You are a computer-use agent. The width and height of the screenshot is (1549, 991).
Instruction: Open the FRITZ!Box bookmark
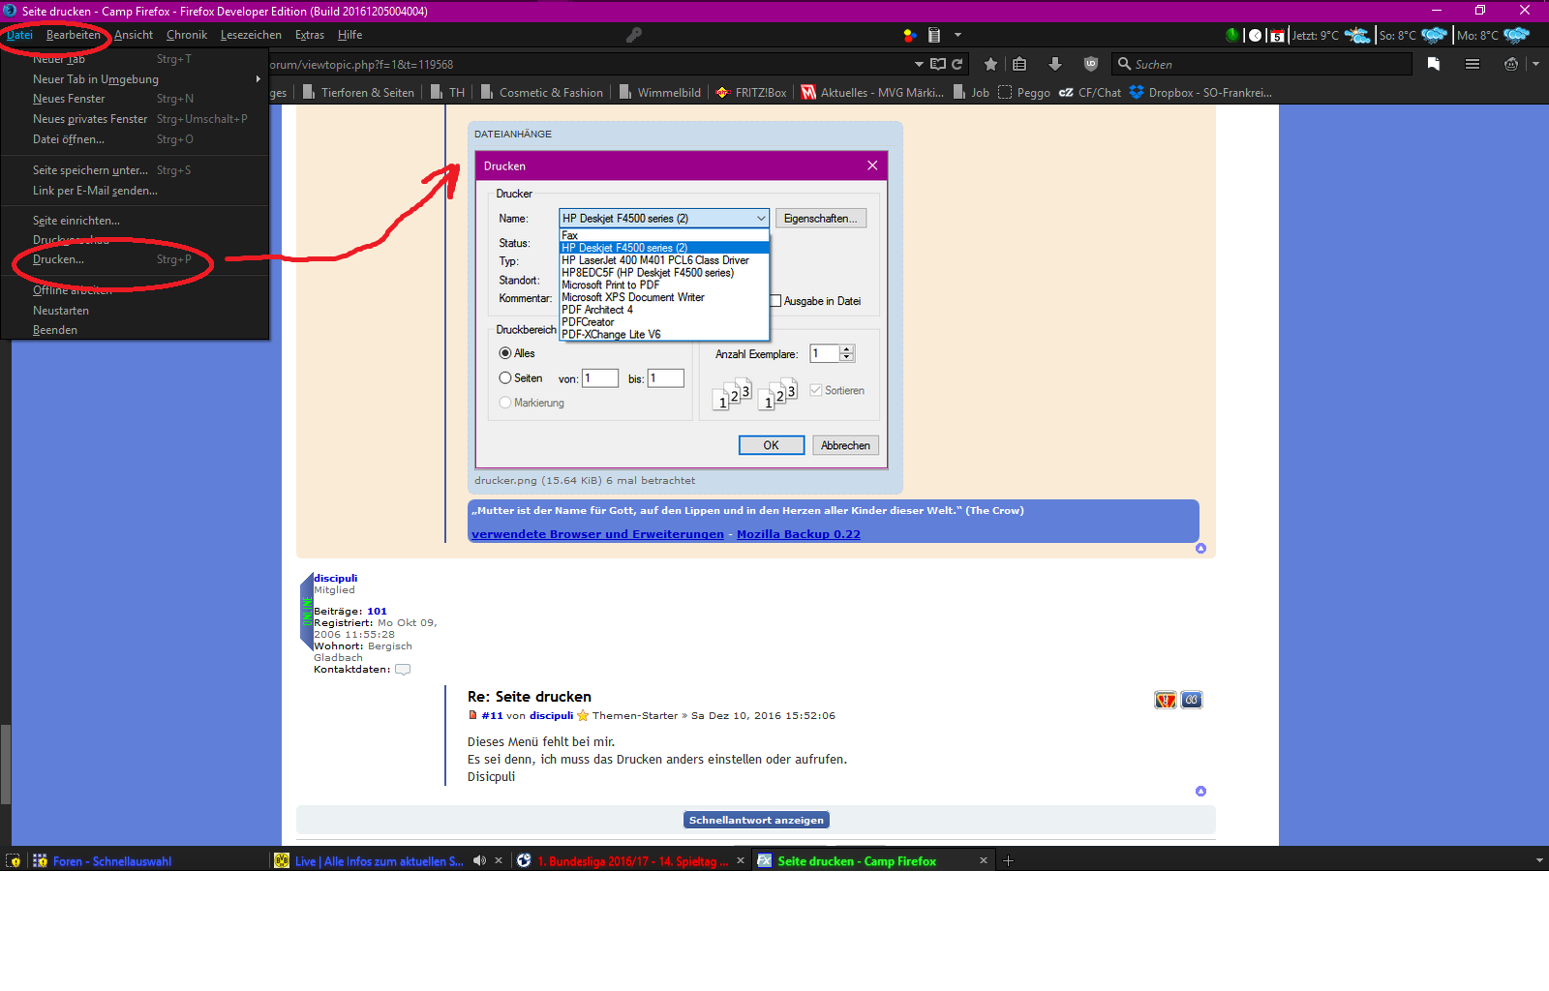click(751, 93)
